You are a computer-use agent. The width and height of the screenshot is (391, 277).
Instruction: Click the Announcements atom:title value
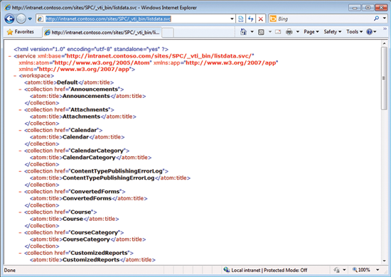pos(86,96)
